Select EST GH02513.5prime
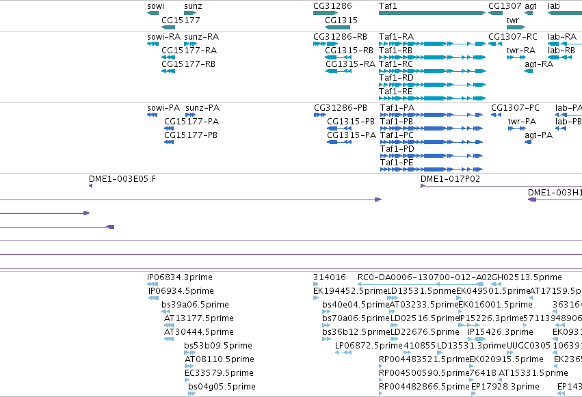582x397 pixels. coord(527,277)
